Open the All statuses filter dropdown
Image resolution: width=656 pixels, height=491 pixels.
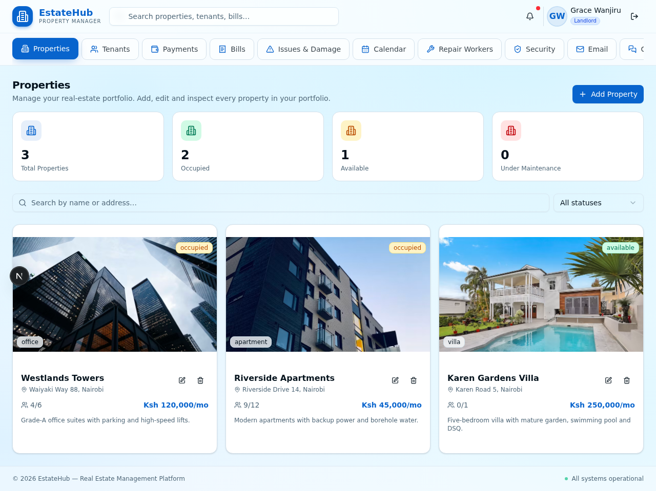pos(599,203)
